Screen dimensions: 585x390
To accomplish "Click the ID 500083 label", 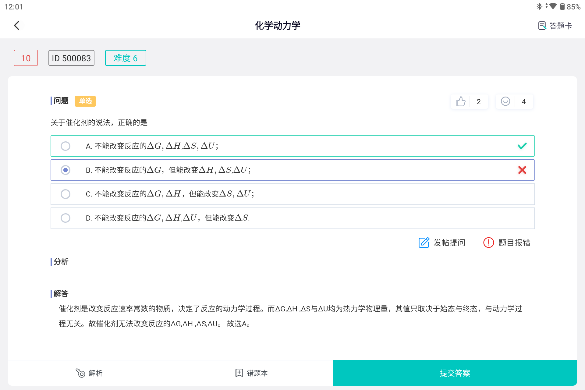I will [71, 58].
